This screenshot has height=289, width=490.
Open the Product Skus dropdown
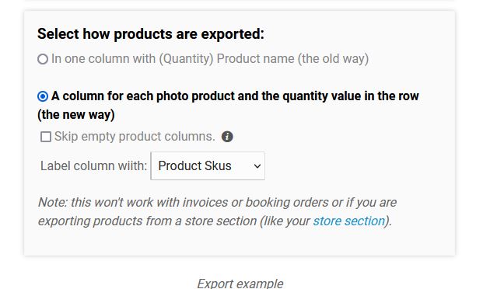coord(208,166)
